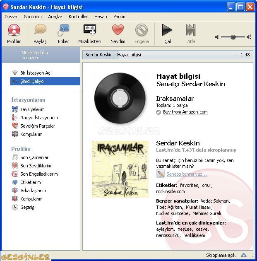Open the Araçlar menu
This screenshot has width=257, height=261.
[x=55, y=17]
